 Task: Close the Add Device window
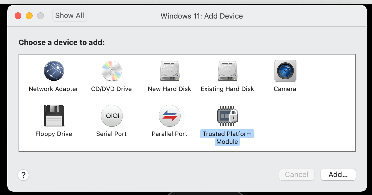pos(18,16)
